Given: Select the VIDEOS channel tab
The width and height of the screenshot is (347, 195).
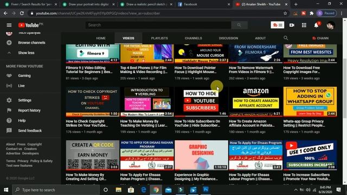Looking at the screenshot, I should point(128,38).
